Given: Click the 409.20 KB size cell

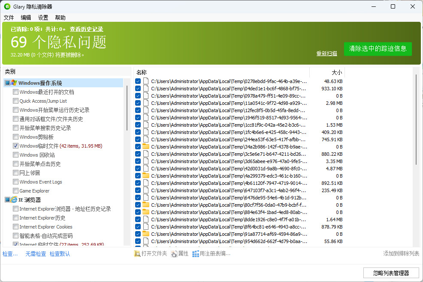Looking at the screenshot, I should tap(332, 132).
